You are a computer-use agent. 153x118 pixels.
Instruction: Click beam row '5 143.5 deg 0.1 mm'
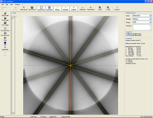[133, 54]
